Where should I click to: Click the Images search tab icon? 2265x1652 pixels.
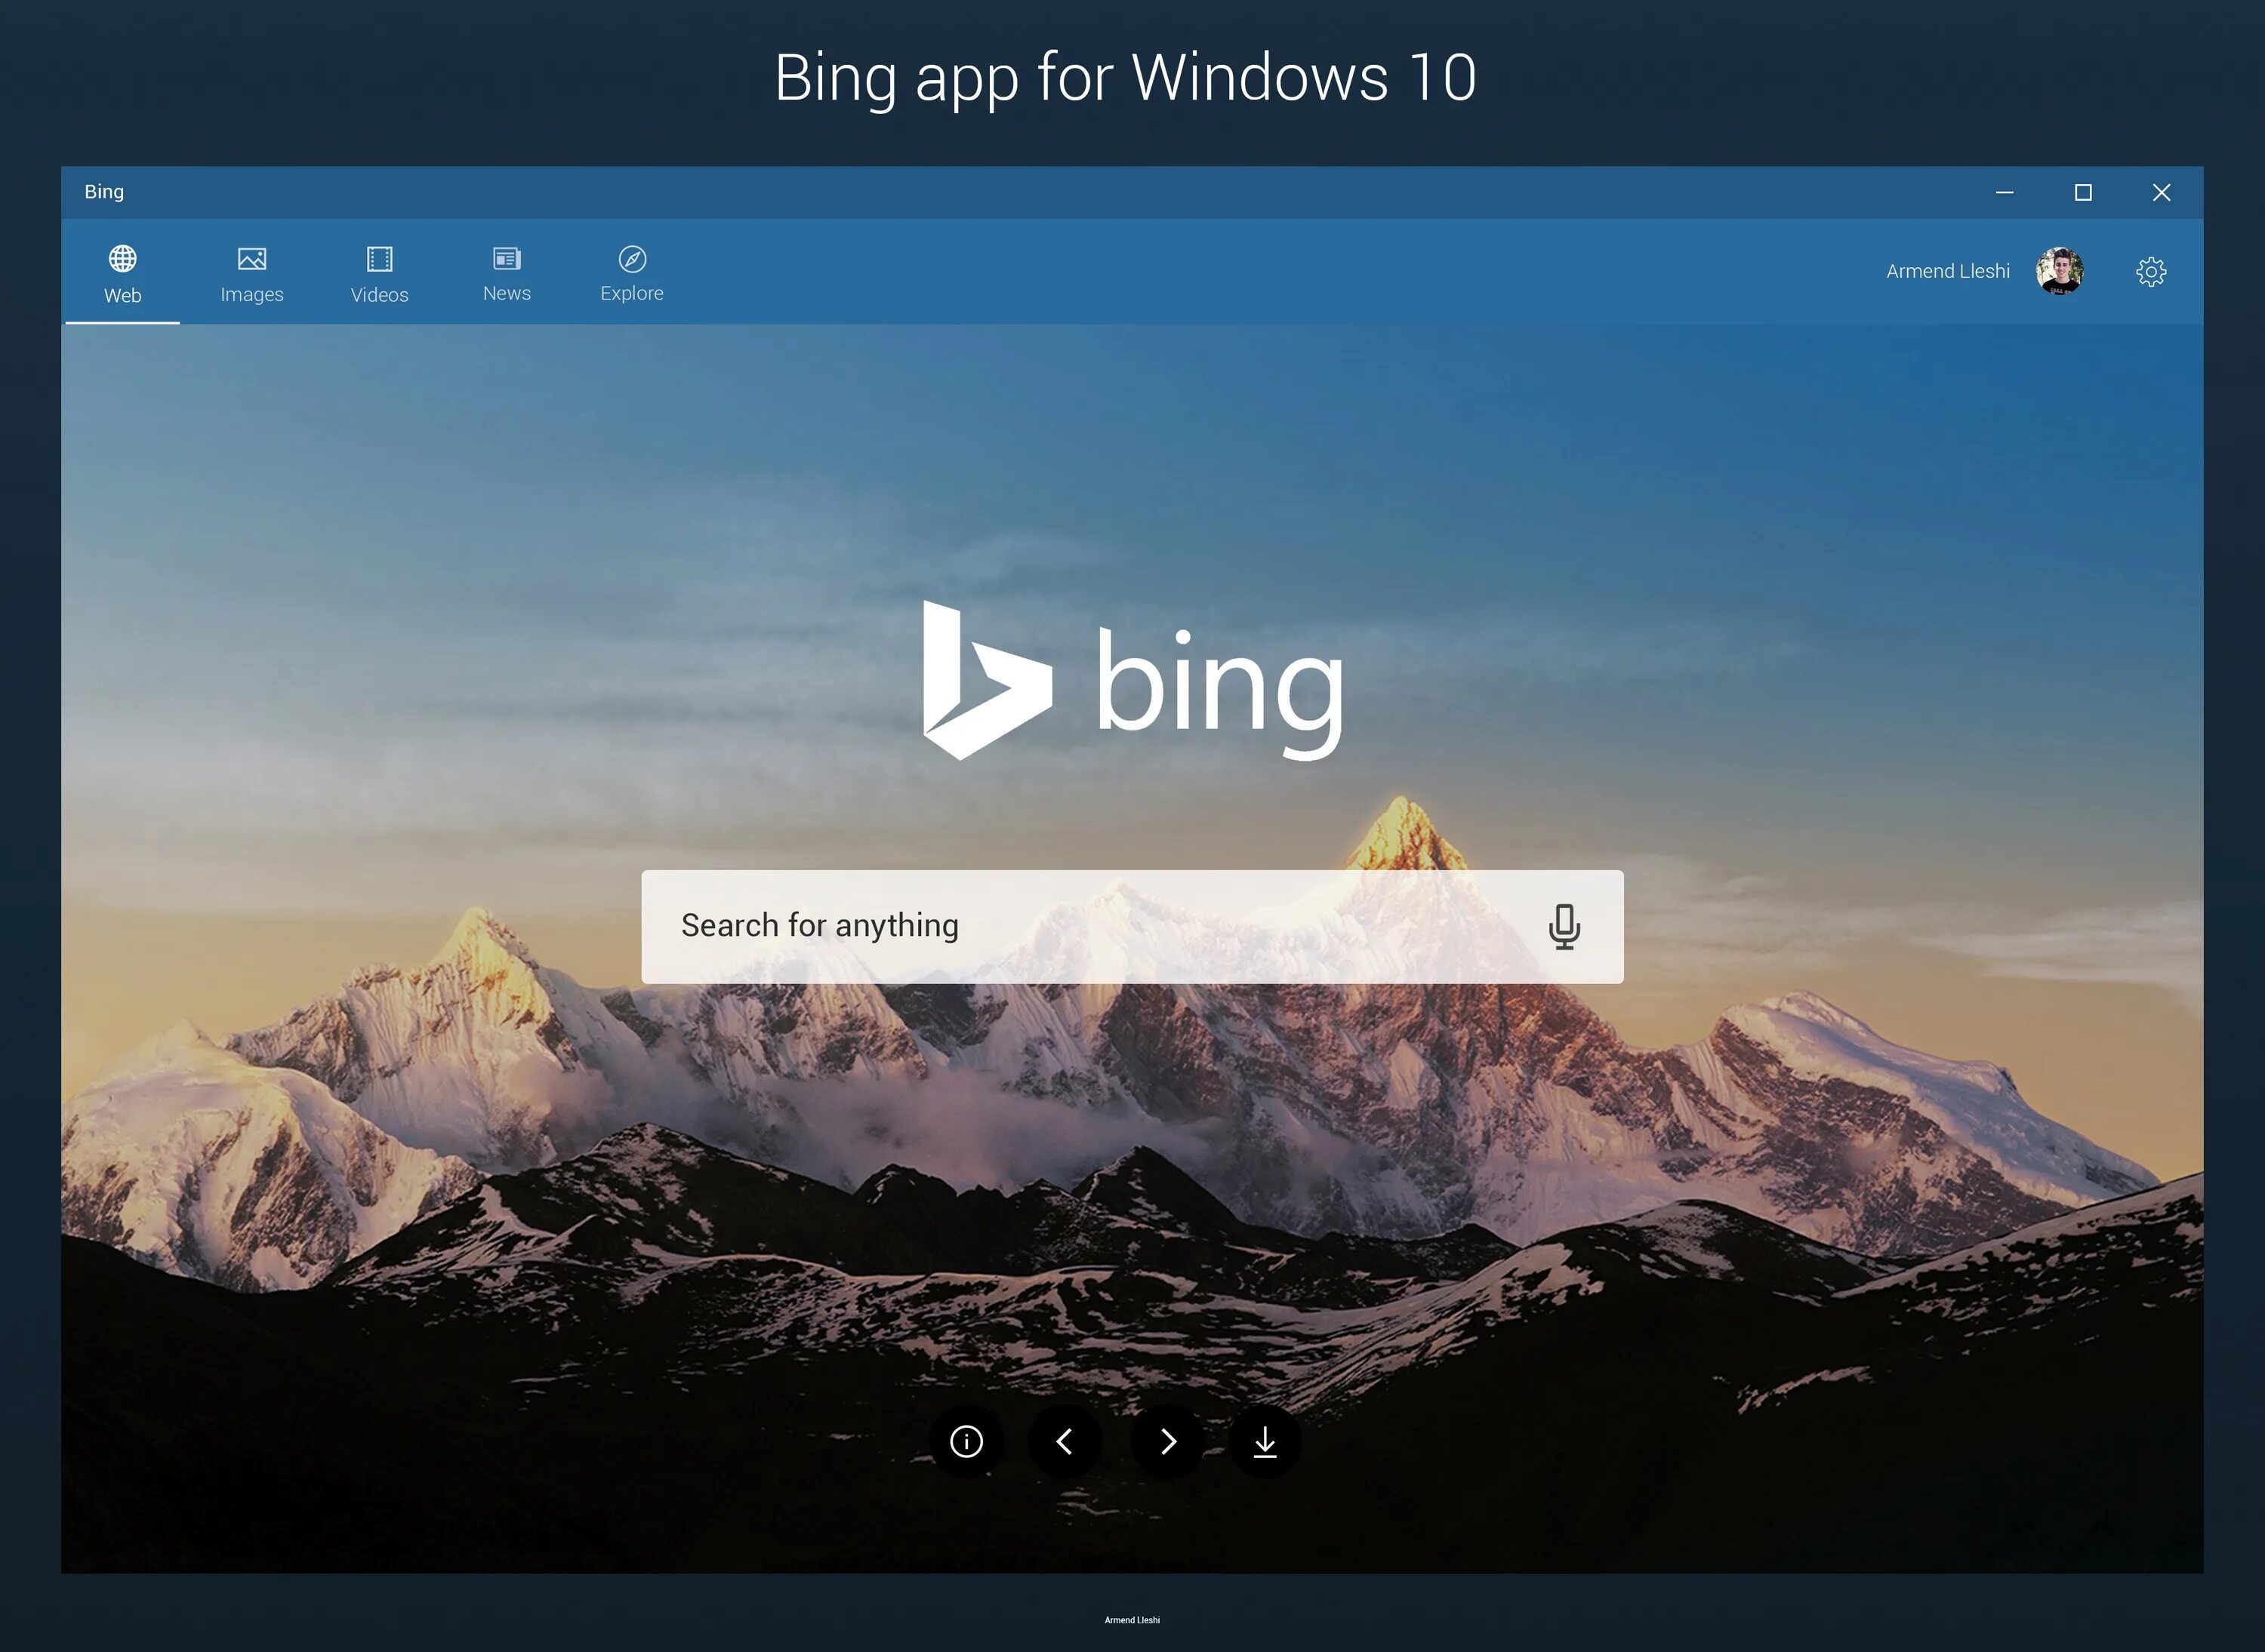click(x=250, y=258)
